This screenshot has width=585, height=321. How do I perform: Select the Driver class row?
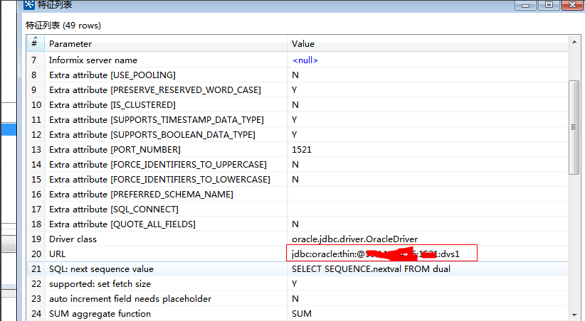(297, 239)
